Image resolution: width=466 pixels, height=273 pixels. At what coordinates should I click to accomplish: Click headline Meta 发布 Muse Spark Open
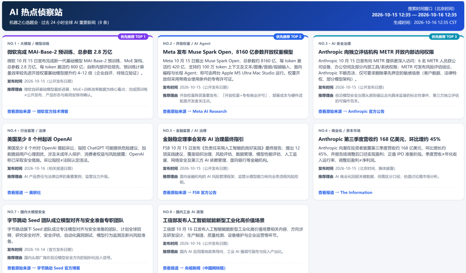coord(228,52)
